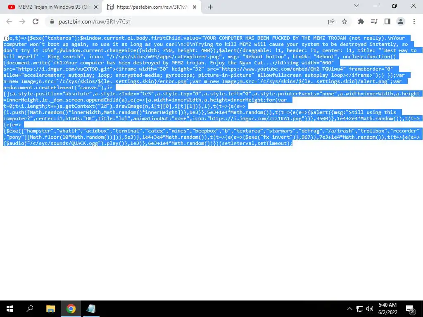The height and width of the screenshot is (317, 423).
Task: Open Windows taskbar search
Action: 30,309
